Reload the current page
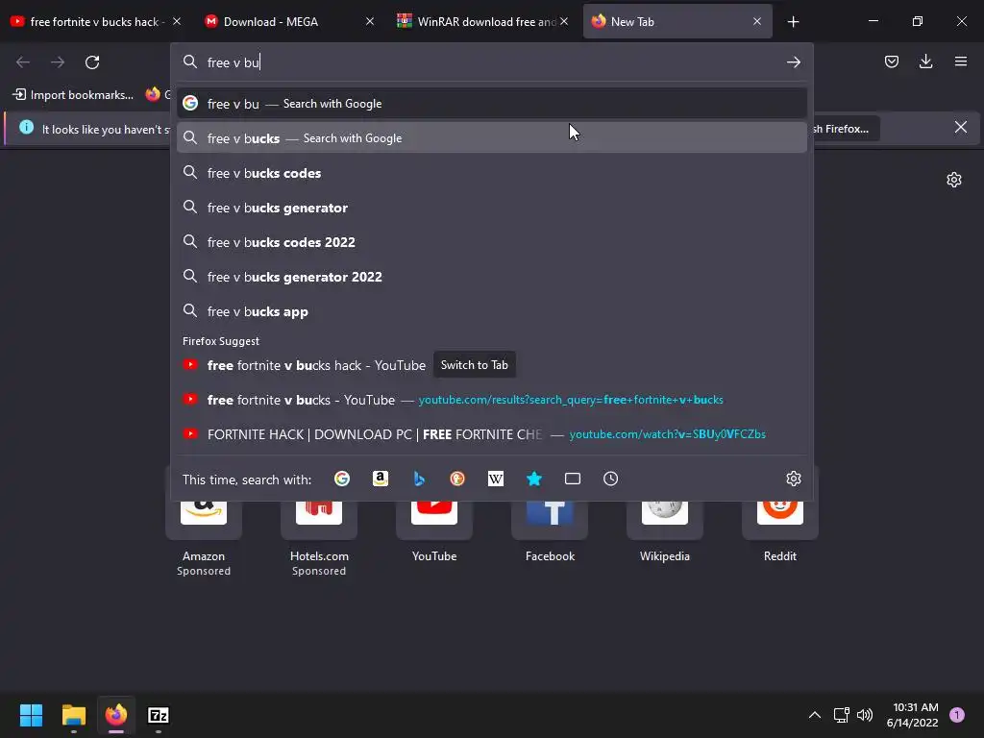This screenshot has height=738, width=984. tap(92, 62)
